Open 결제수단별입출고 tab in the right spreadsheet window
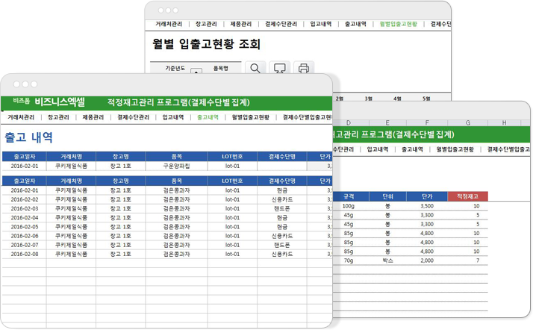Viewport: 533px width, 330px height. click(508, 149)
